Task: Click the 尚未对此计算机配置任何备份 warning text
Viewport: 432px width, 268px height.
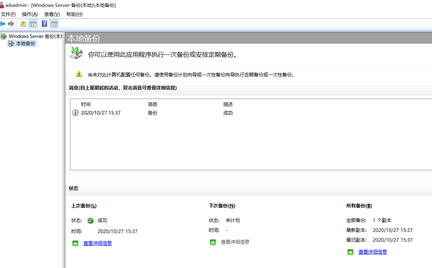Action: [191, 75]
